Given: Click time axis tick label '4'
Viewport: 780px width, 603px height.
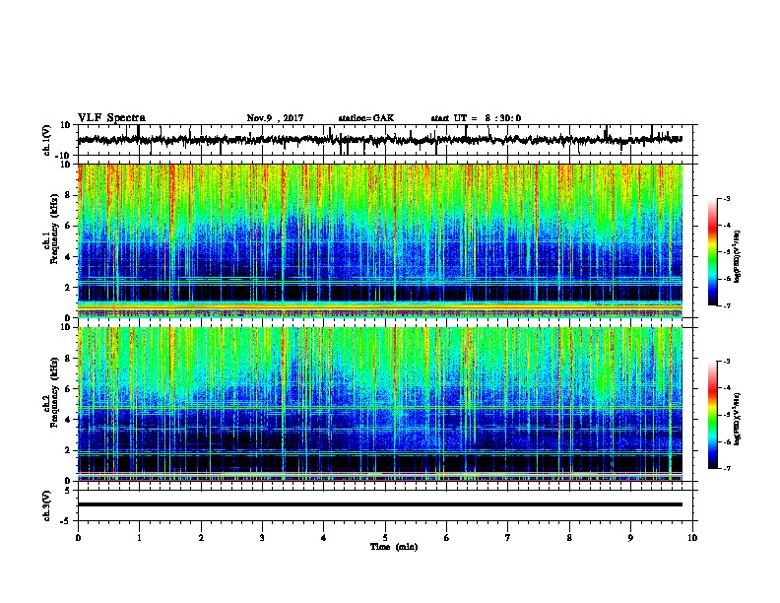Looking at the screenshot, I should pos(324,538).
